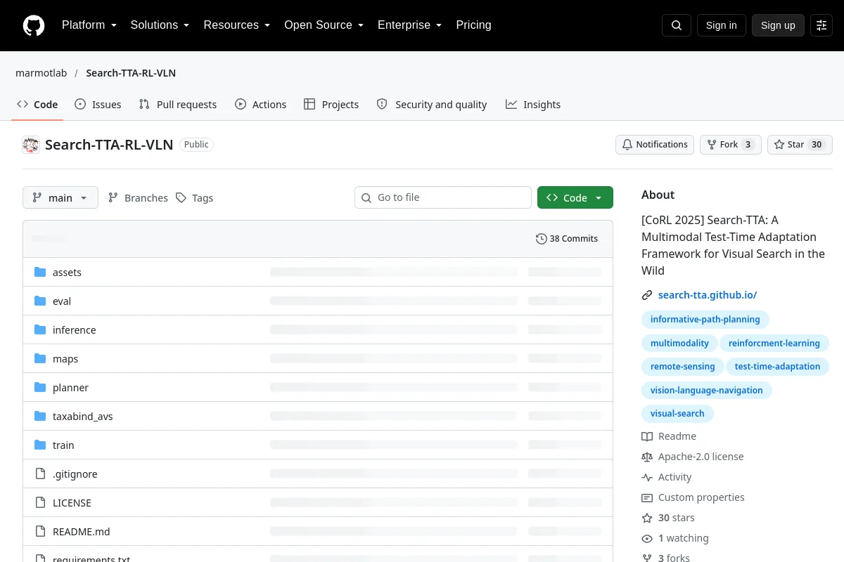Open the Search-TTA-RL-VLN breadcrumb link
Image resolution: width=844 pixels, height=562 pixels.
131,73
